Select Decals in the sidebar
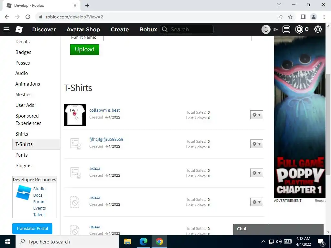The image size is (331, 248). point(22,42)
